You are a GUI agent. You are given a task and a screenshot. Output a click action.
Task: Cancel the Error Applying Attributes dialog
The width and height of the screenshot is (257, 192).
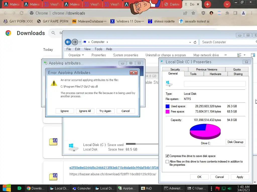tap(126, 111)
